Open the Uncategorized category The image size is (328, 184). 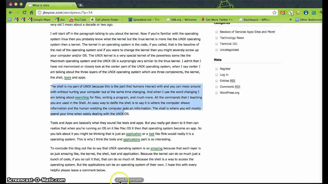pos(229,50)
